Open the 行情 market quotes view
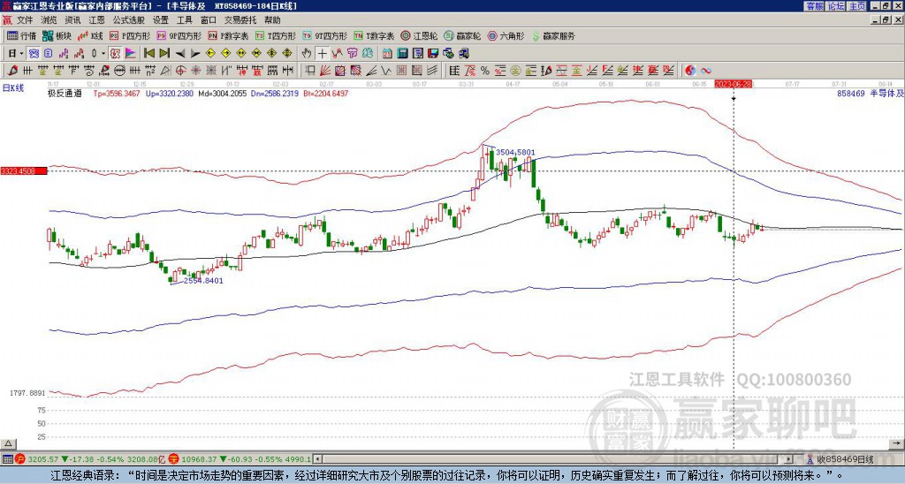This screenshot has width=905, height=484. click(x=21, y=35)
